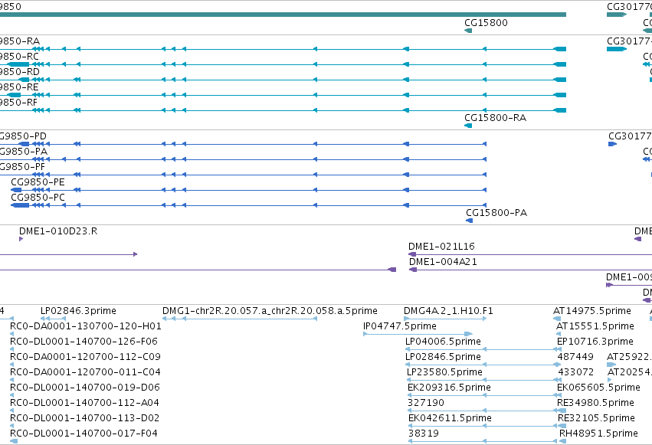This screenshot has width=652, height=445.
Task: Select the long teal gene bar at top
Action: 283,15
